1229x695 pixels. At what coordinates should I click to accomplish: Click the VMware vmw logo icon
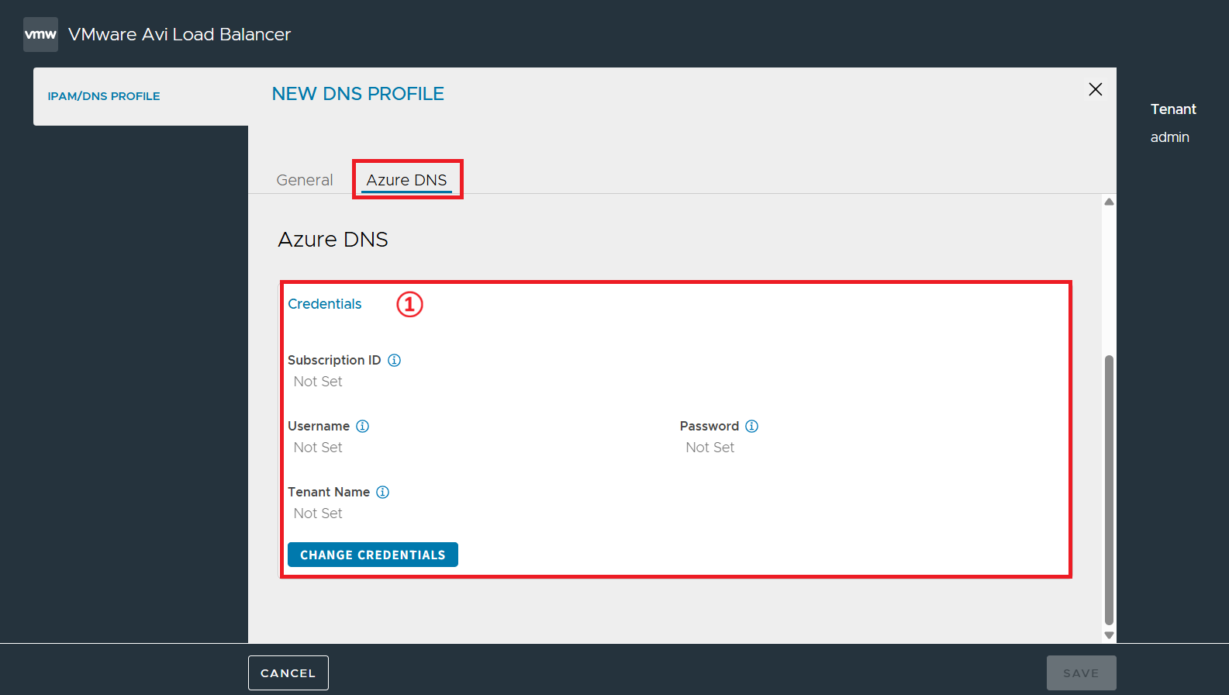(40, 34)
